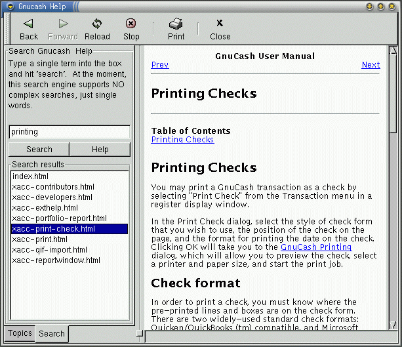
Task: Focus the search term input field
Action: 69,132
